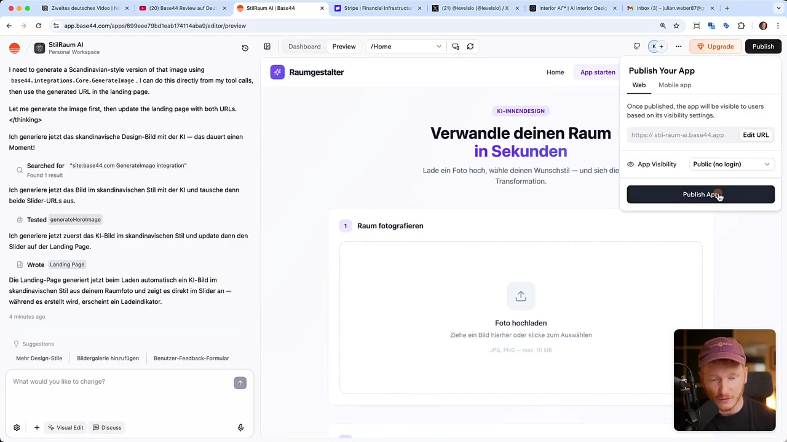Open the GitHub integration icon
Screen dimensions: 787x442
[x=637, y=47]
